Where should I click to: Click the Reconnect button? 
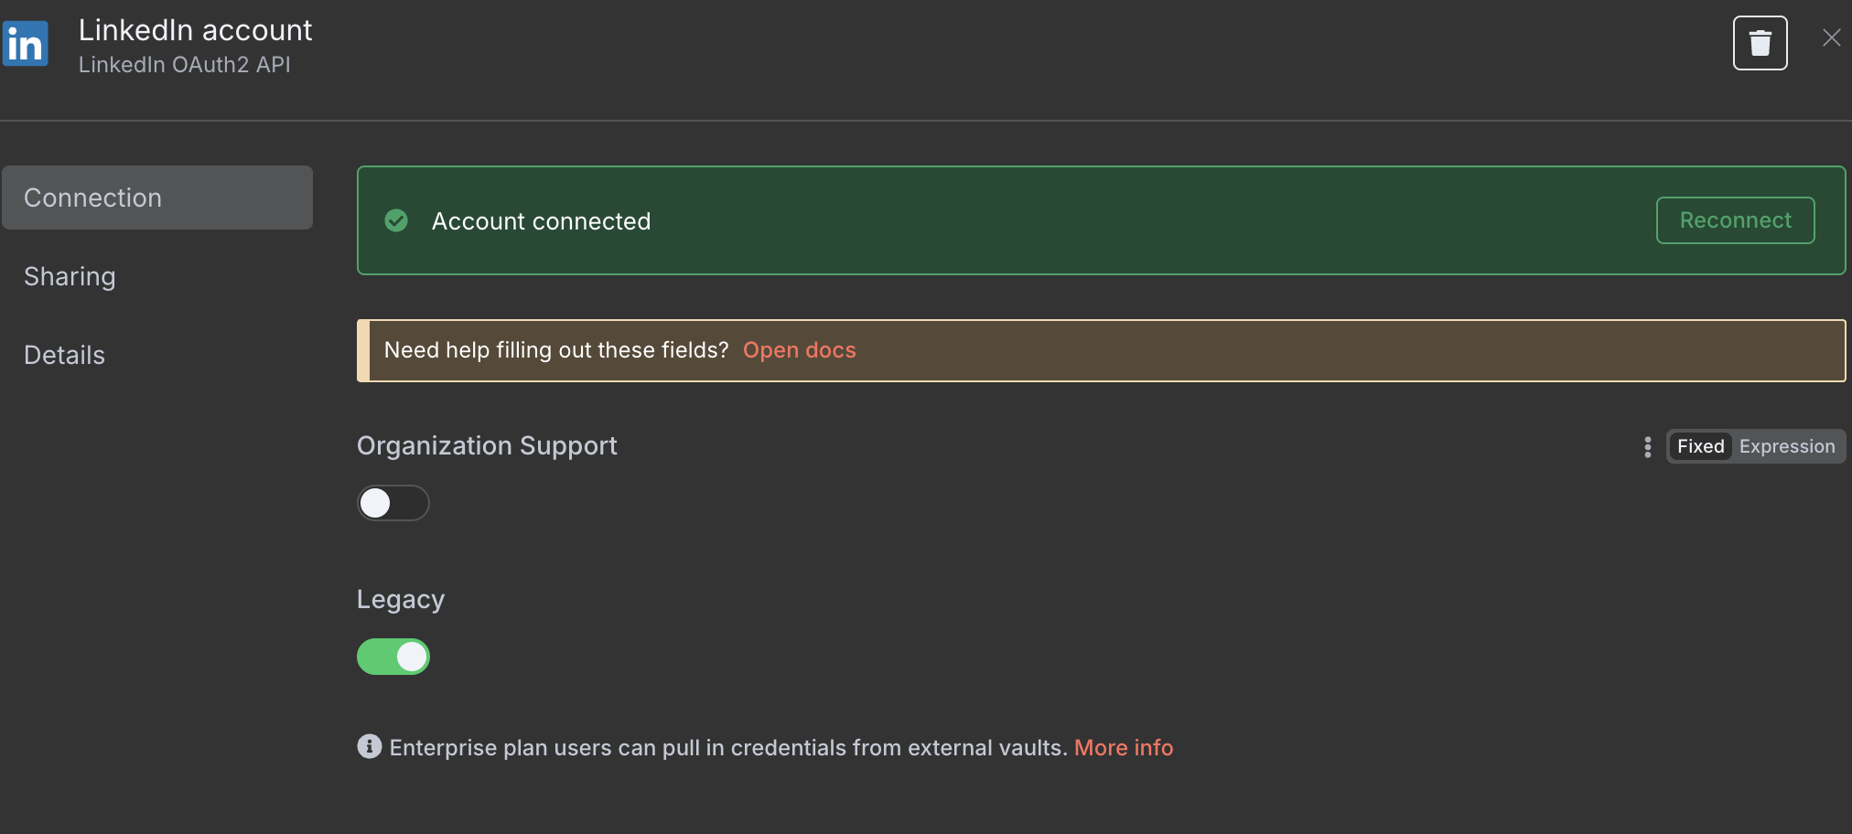(x=1735, y=220)
